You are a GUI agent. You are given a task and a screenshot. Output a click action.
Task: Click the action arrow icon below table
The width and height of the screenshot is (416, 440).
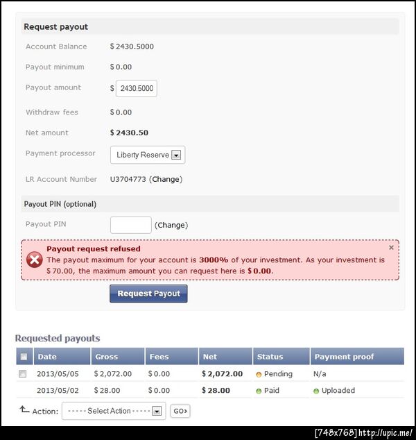tap(24, 409)
